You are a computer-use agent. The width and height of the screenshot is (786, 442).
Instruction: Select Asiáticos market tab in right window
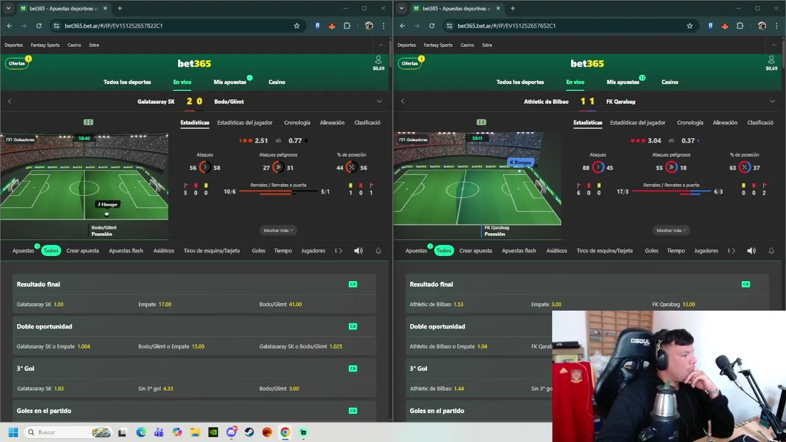pos(556,250)
